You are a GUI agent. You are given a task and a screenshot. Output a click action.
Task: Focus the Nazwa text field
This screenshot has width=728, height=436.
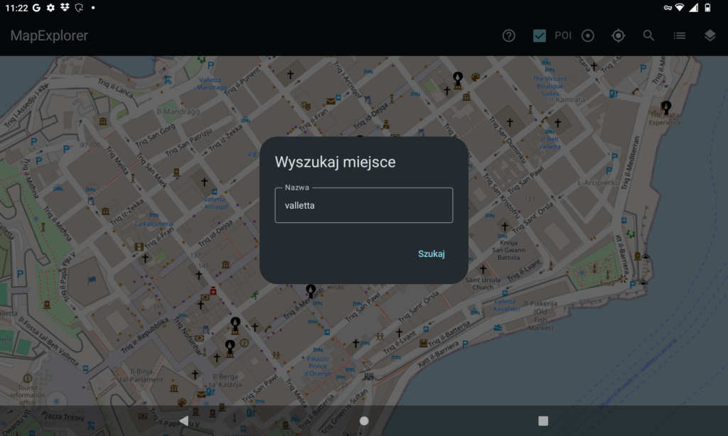pos(363,206)
